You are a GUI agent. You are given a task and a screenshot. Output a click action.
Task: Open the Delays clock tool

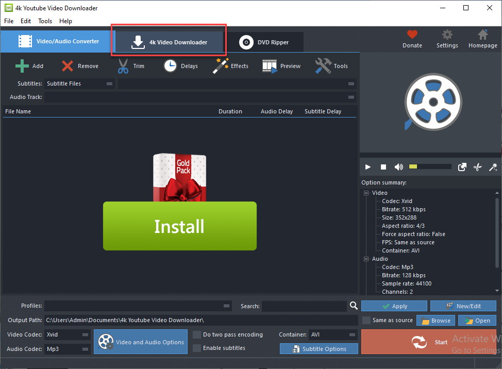[171, 66]
